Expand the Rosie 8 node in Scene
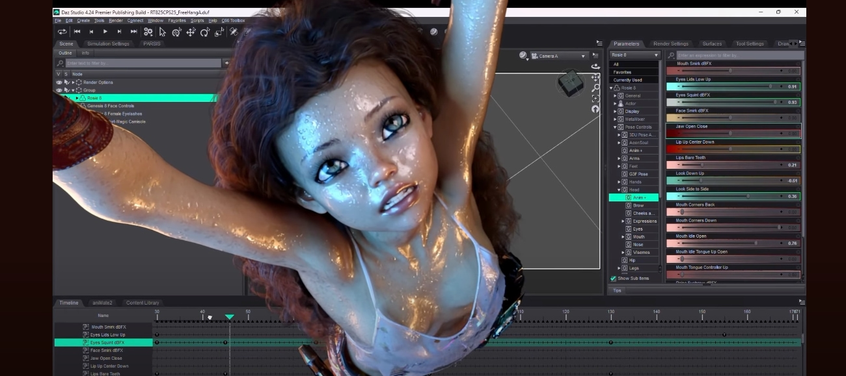846x376 pixels. tap(77, 98)
